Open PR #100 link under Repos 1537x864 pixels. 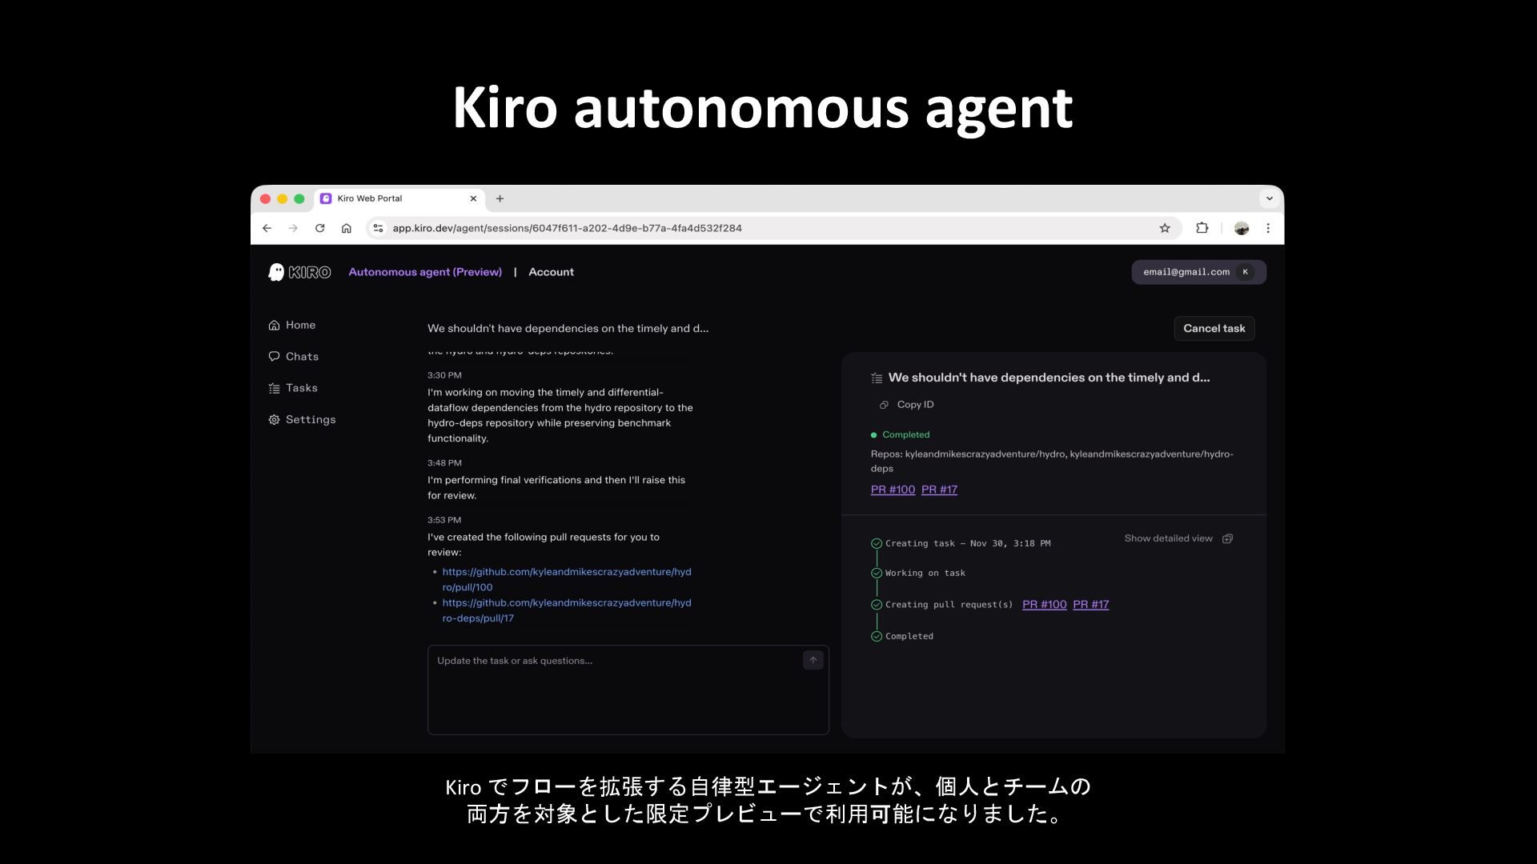[893, 490]
